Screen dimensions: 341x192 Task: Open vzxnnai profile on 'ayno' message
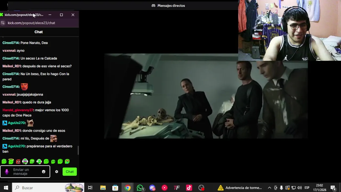pos(9,51)
